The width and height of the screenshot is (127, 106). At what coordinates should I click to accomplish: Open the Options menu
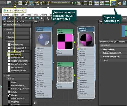pos(43,15)
